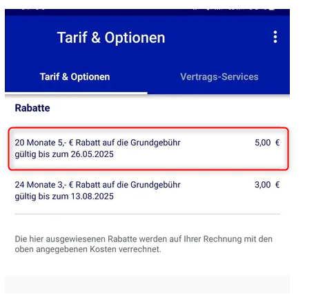Click the disclaimer text about ausgewiesenen Rabatte
This screenshot has width=314, height=299.
click(x=144, y=244)
